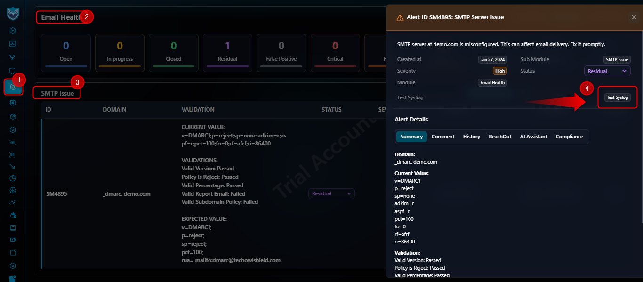Open the activity pulse monitor sidebar icon
643x282 pixels.
13,44
